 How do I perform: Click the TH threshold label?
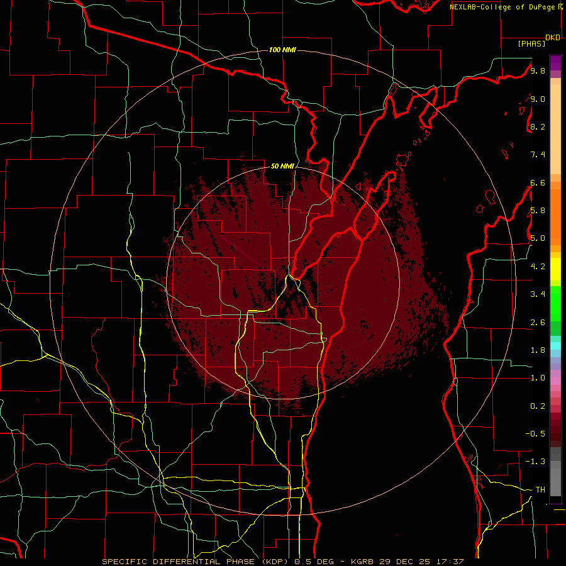coord(540,489)
